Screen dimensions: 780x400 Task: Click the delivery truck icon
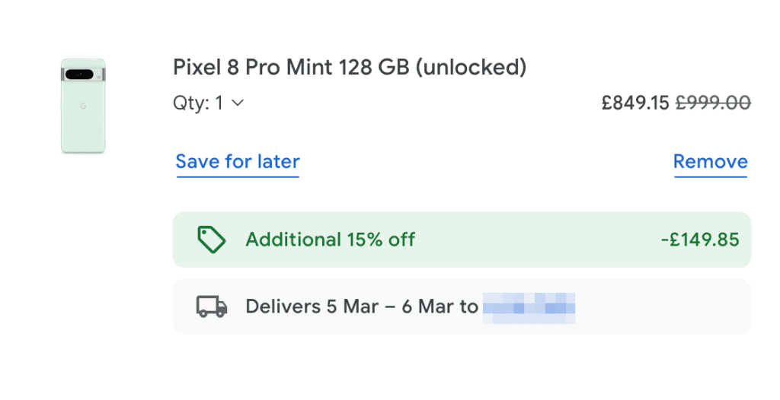[x=212, y=306]
